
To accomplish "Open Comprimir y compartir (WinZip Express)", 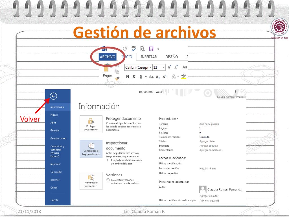I will [57, 151].
